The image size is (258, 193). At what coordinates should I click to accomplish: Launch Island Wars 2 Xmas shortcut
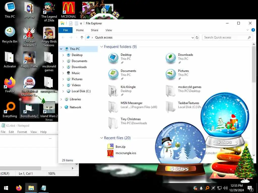(x=49, y=111)
